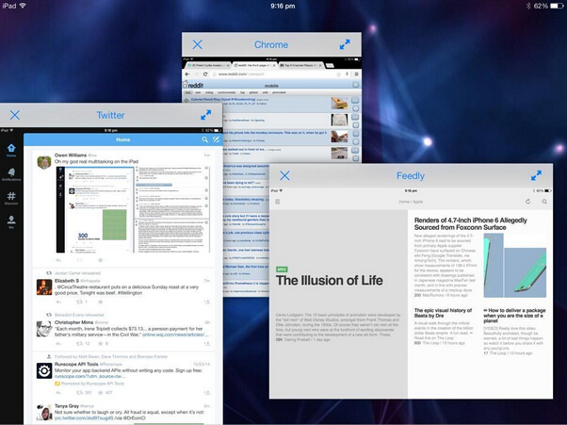Open reddit's 'wiki' tab

point(265,92)
